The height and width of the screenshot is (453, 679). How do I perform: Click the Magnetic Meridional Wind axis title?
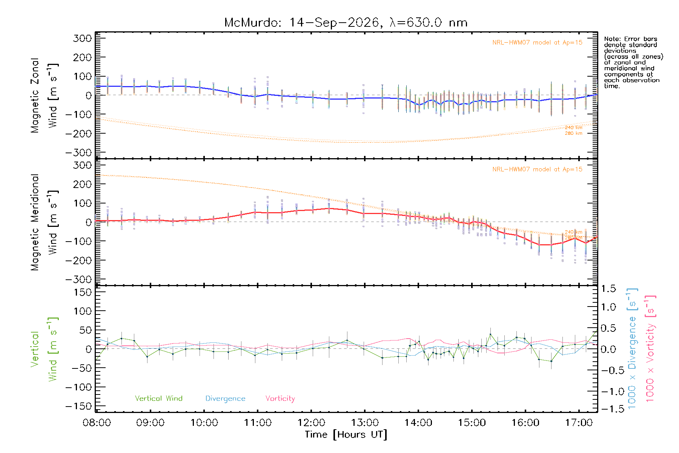coord(45,222)
